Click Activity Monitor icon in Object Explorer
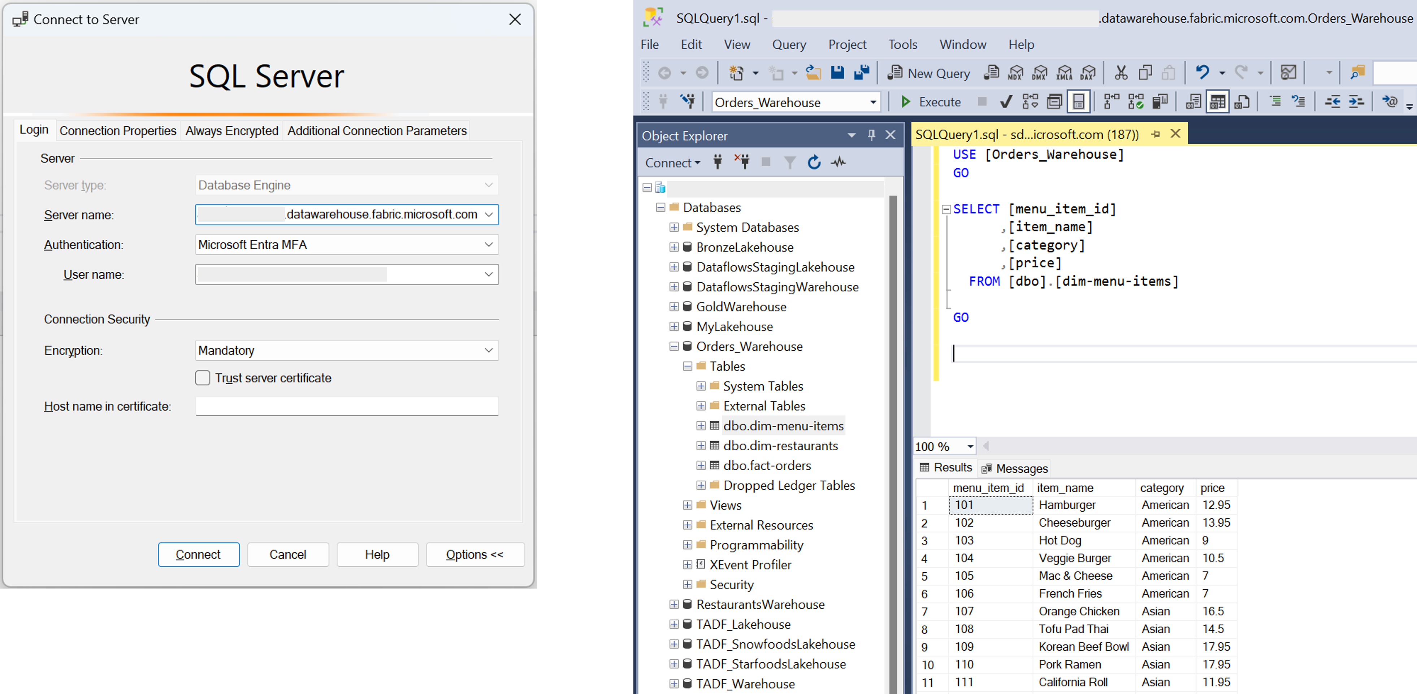Viewport: 1417px width, 694px height. (838, 162)
